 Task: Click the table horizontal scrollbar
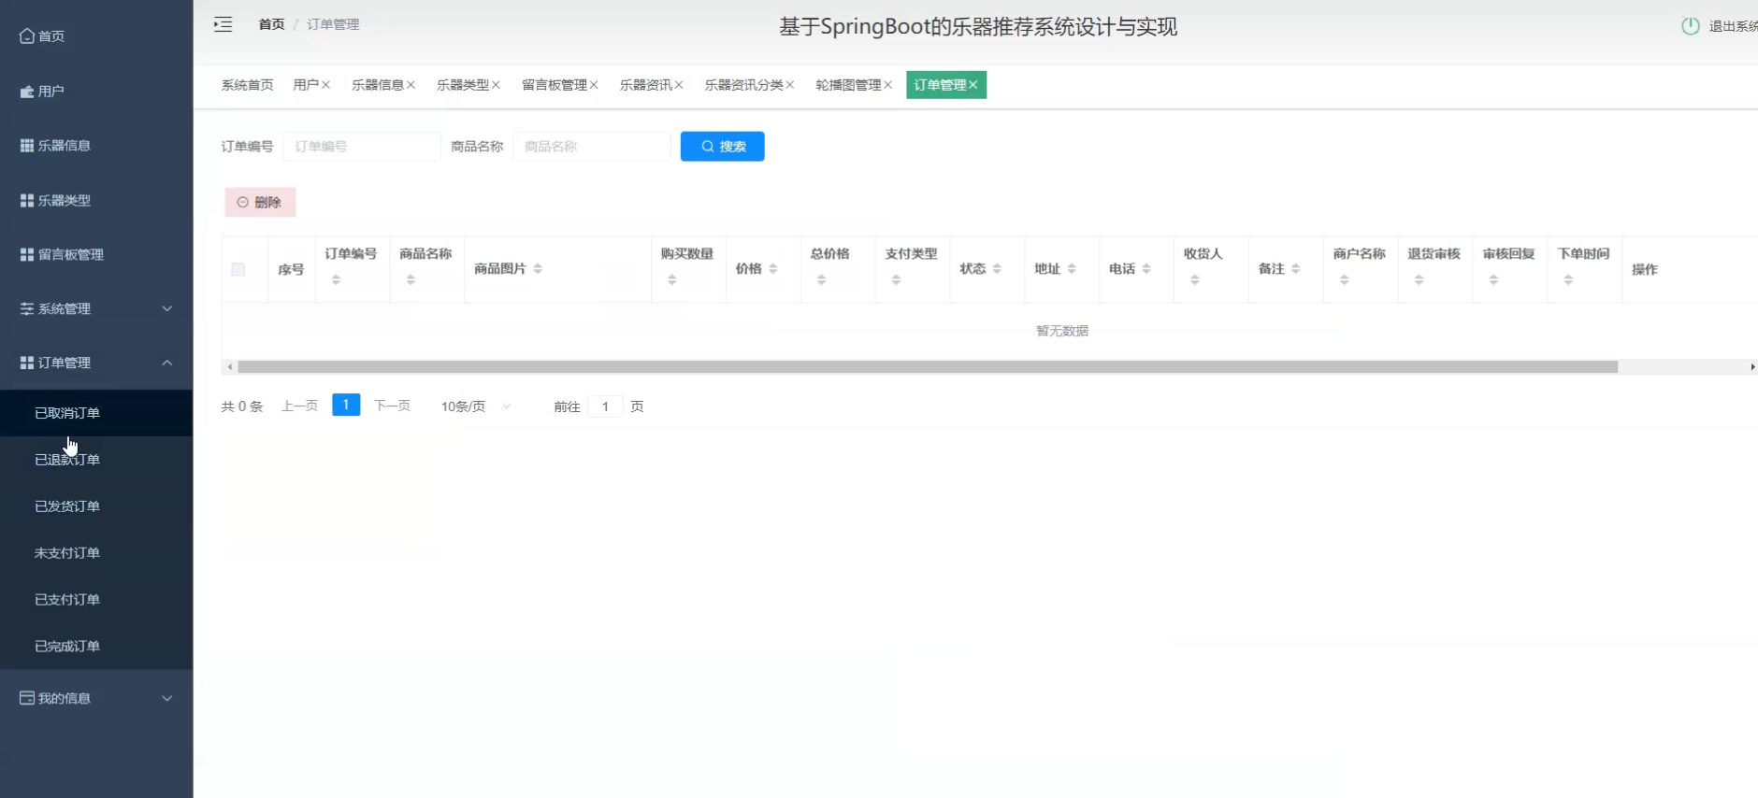coord(928,367)
